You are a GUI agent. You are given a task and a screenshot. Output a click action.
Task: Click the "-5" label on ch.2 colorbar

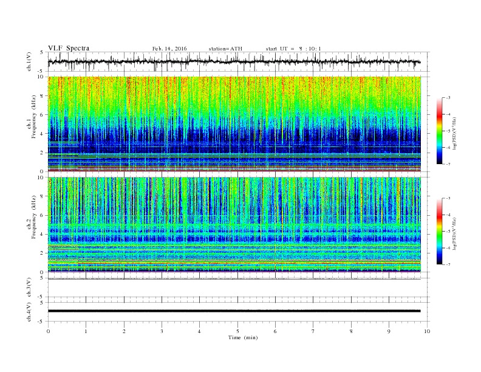point(448,231)
